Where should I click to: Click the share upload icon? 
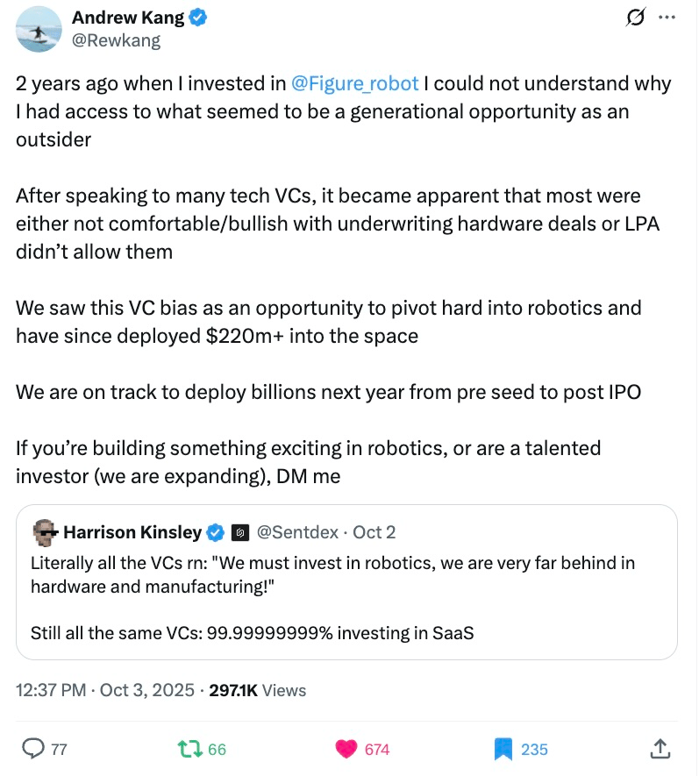(x=660, y=748)
